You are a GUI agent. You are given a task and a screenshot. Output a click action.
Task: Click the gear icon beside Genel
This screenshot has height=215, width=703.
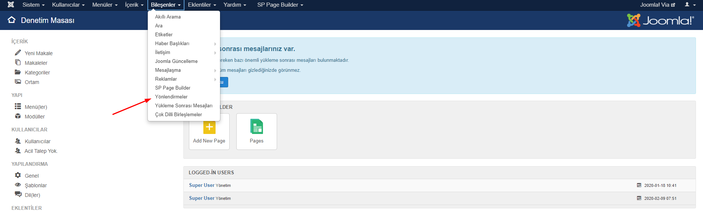(18, 175)
